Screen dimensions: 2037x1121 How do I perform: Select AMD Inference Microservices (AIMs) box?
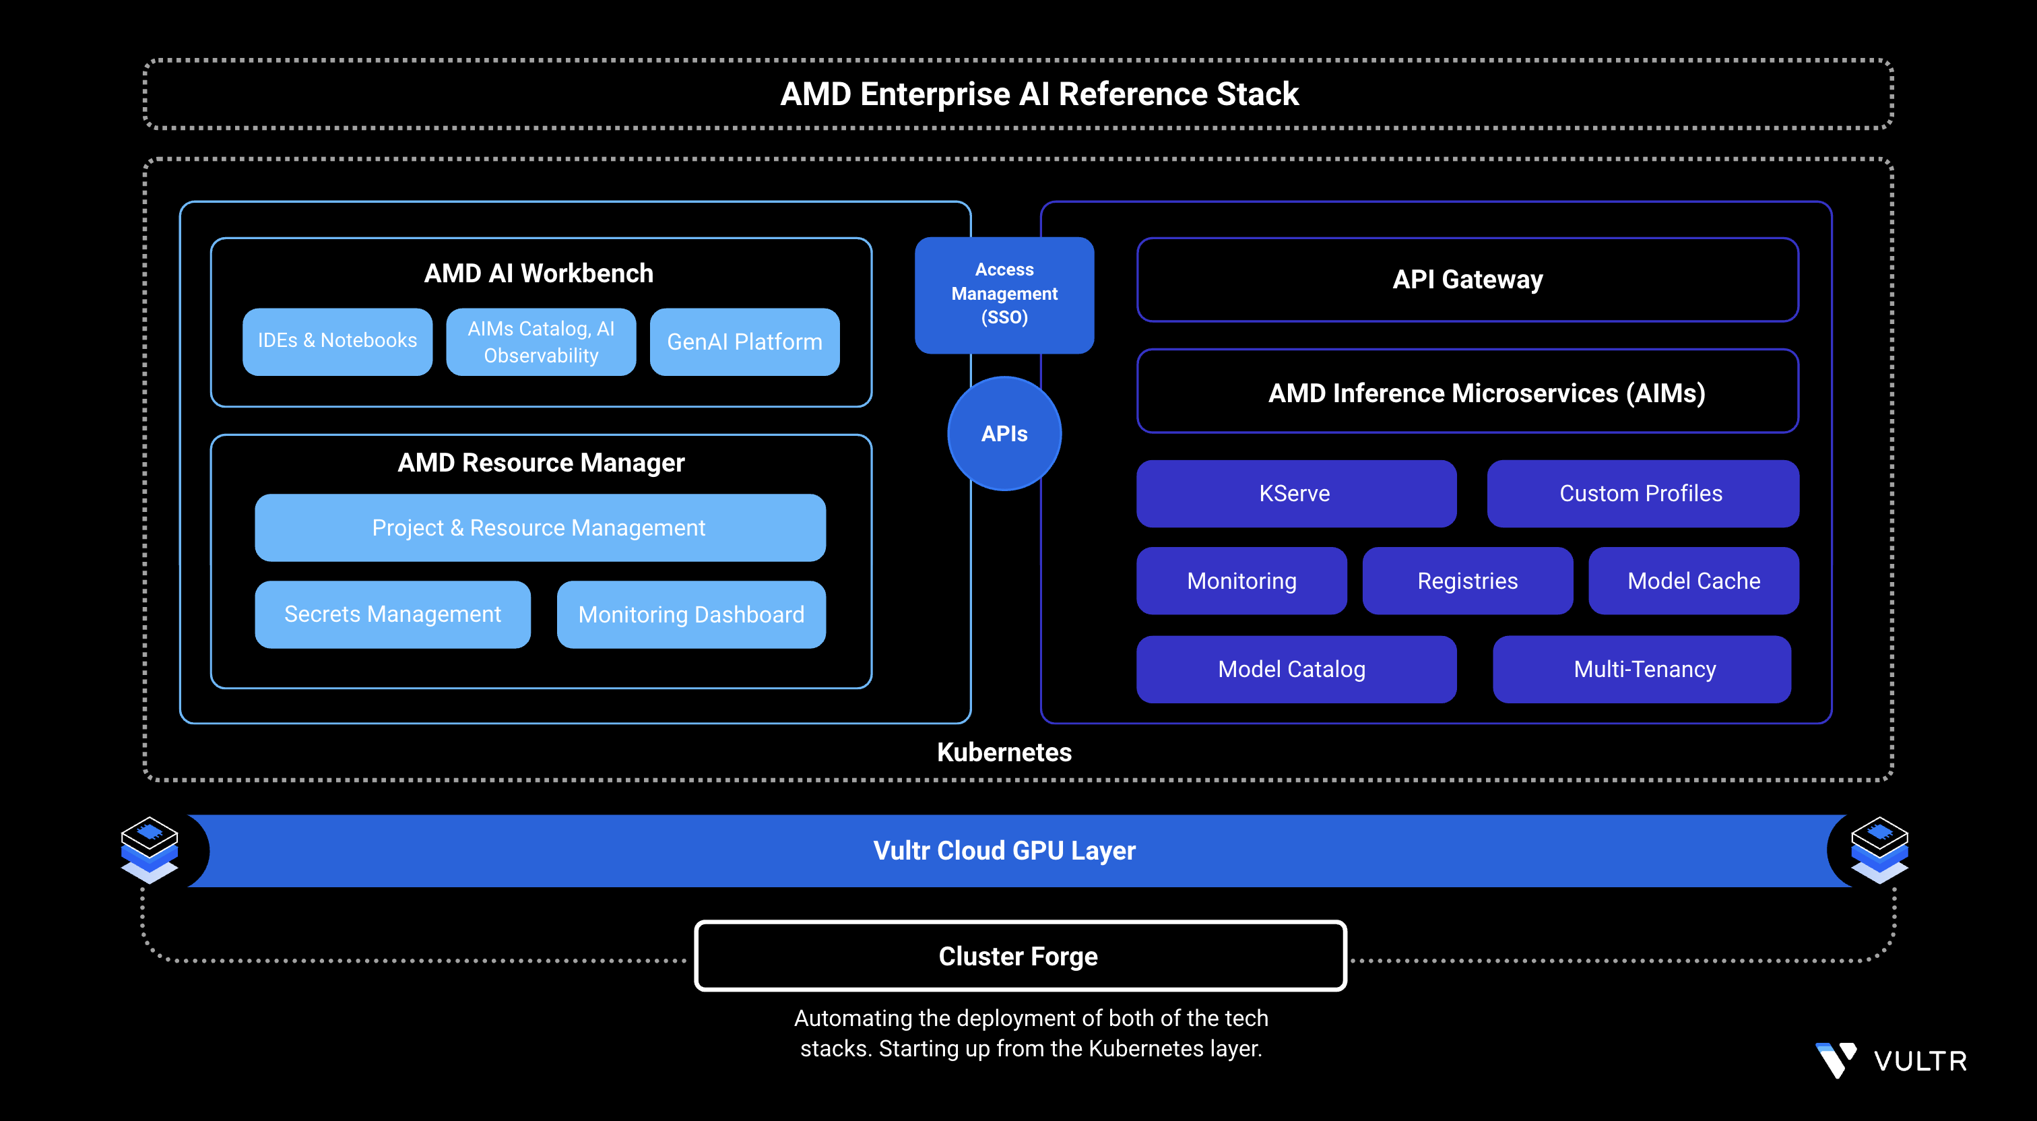point(1468,391)
